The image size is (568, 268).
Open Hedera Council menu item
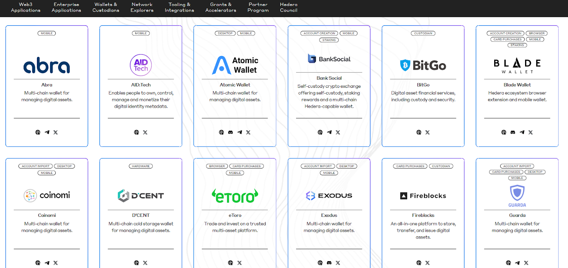coord(289,7)
